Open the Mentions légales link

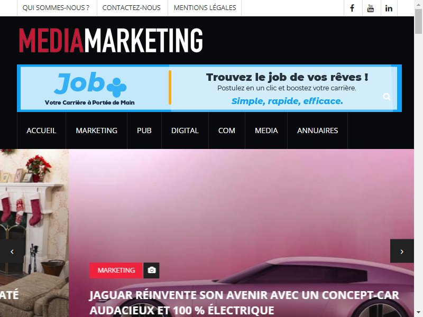205,8
